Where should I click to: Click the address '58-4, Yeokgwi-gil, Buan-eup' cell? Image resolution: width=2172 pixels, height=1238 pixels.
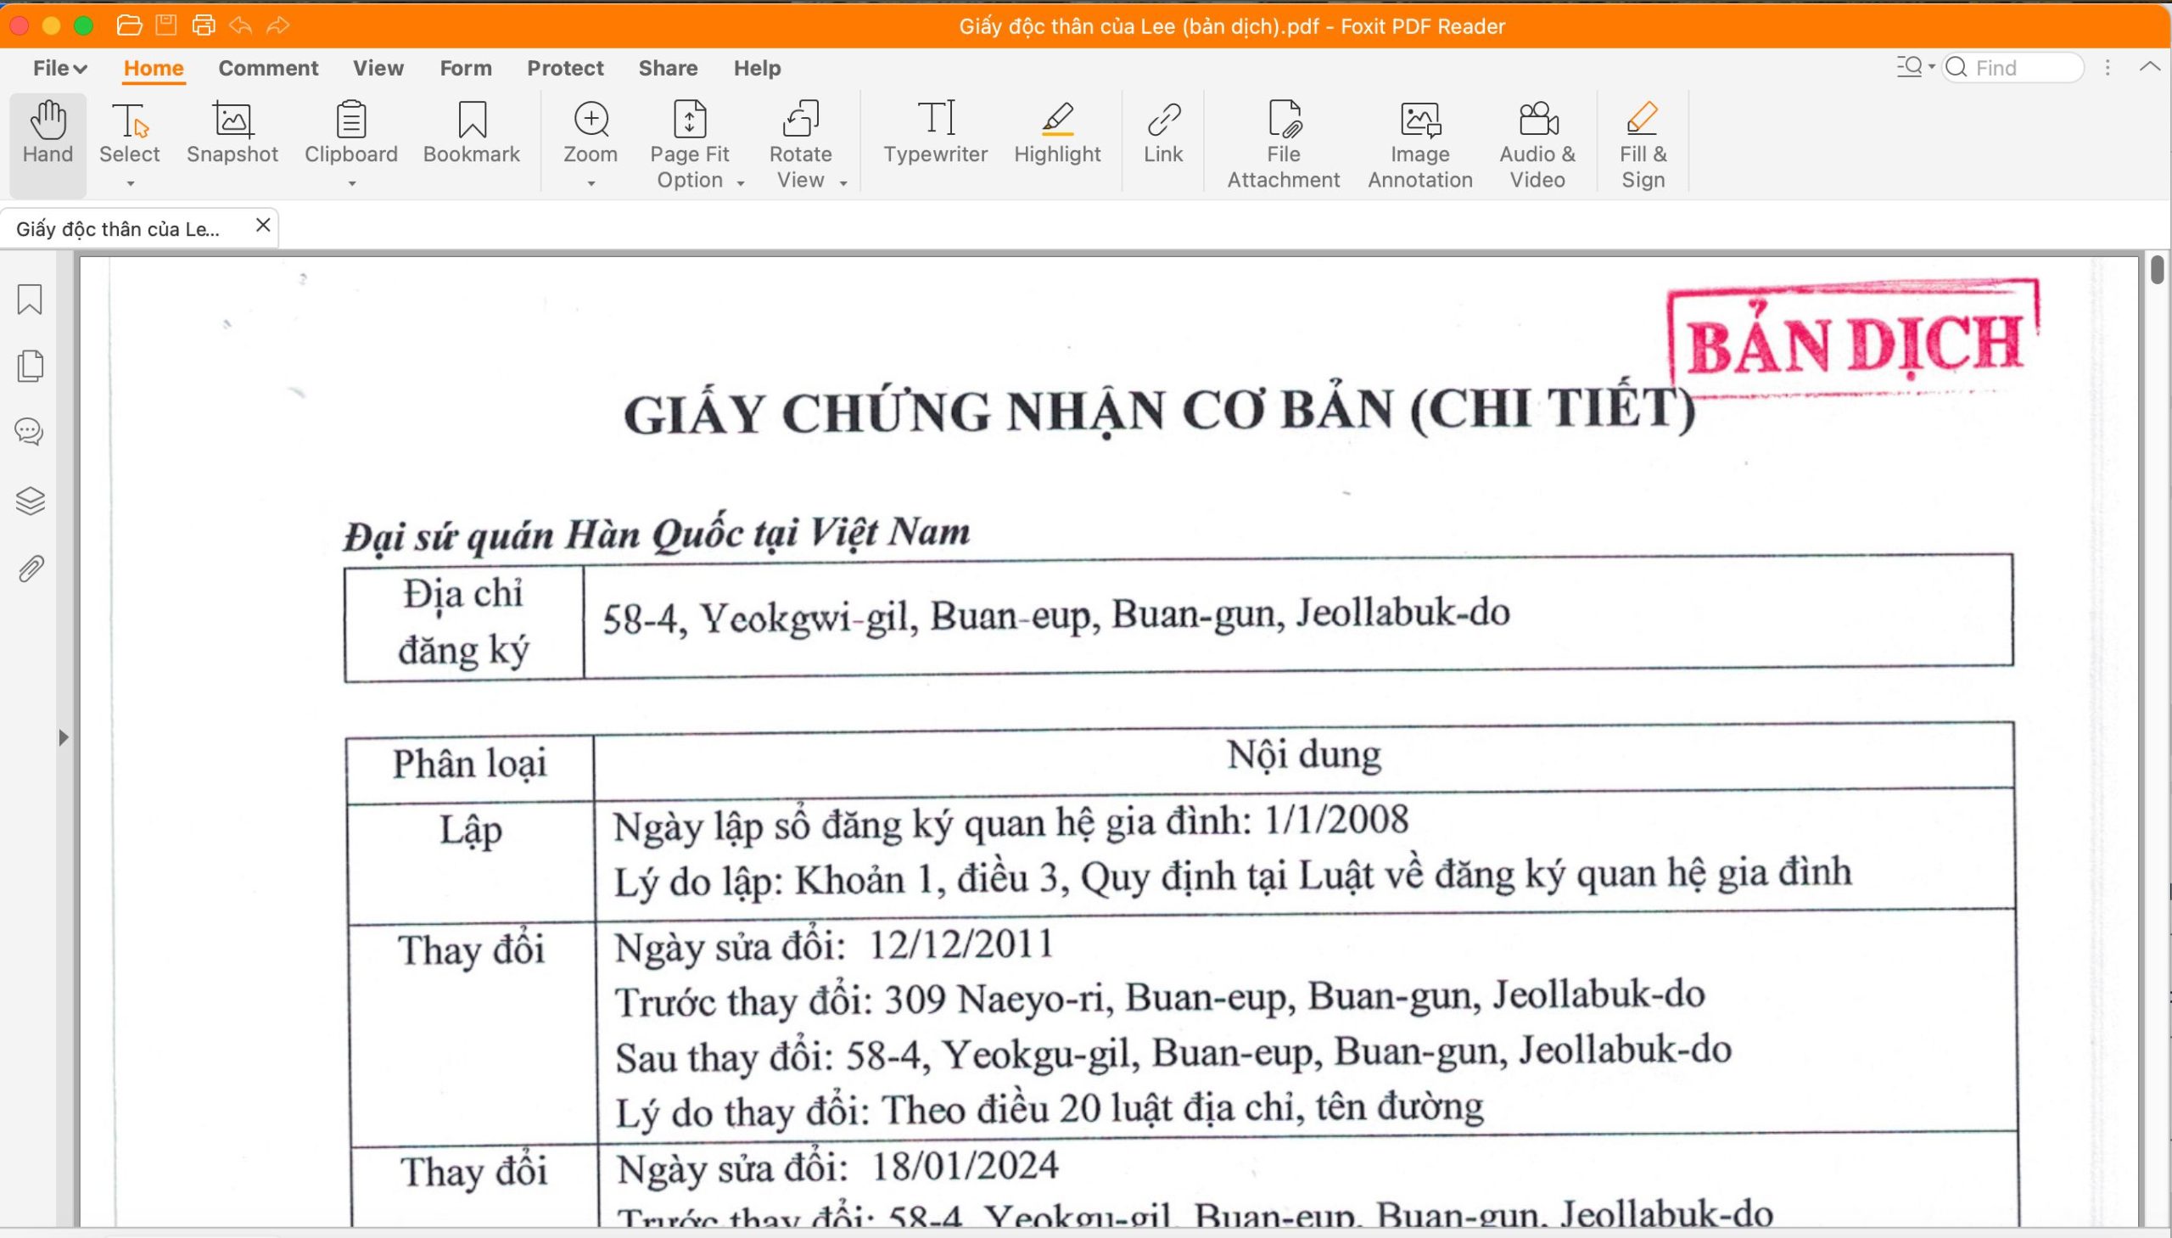pyautogui.click(x=1298, y=615)
